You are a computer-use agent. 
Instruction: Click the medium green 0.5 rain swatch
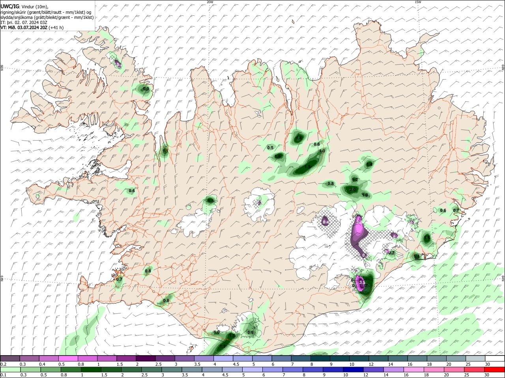point(50,369)
